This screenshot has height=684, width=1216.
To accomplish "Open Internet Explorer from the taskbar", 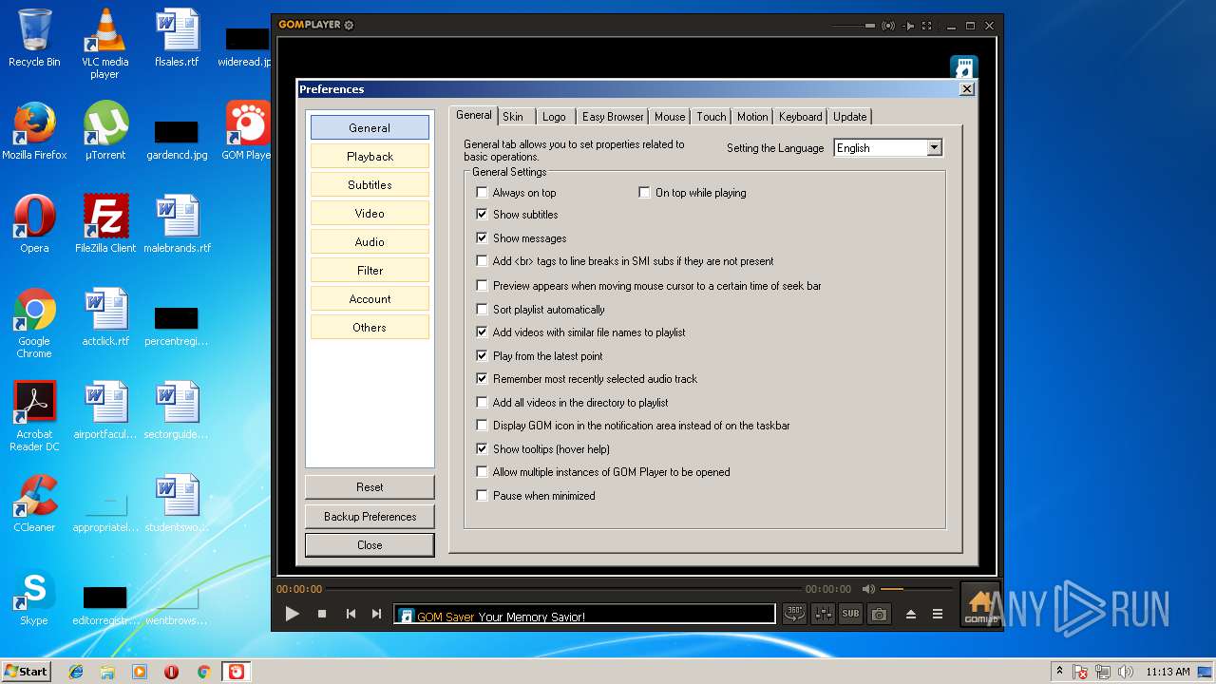I will pyautogui.click(x=76, y=672).
